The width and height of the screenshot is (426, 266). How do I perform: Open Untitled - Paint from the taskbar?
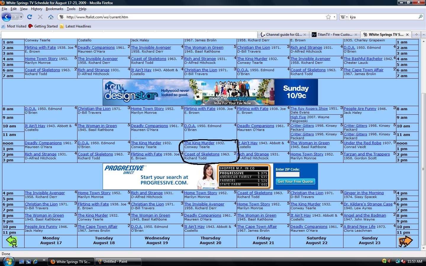pos(115,262)
